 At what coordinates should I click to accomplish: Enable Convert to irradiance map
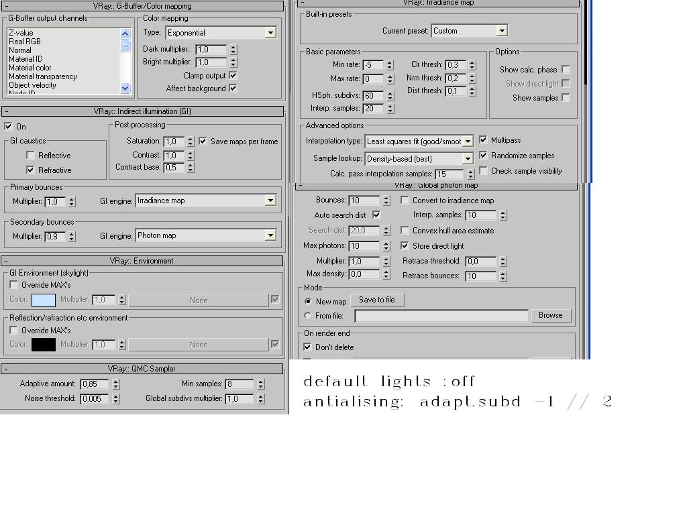405,200
